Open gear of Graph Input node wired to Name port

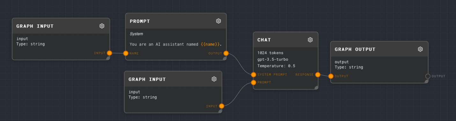click(x=102, y=26)
